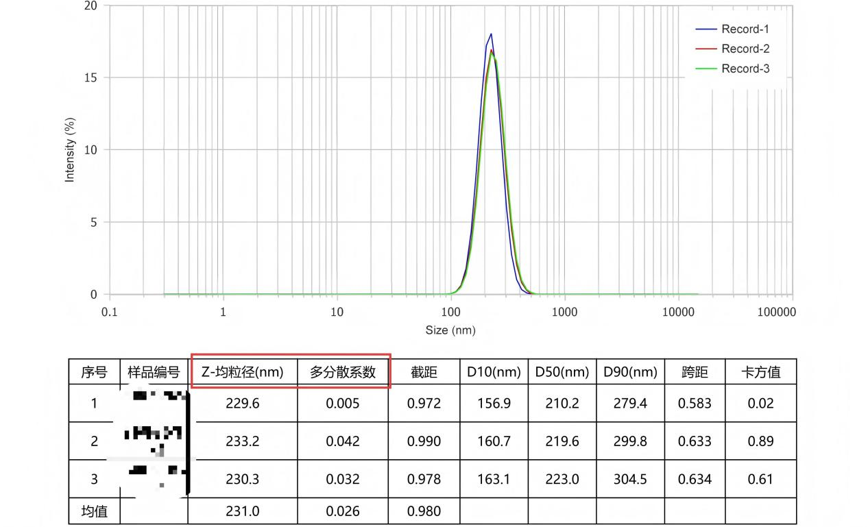This screenshot has height=527, width=868.
Task: Click the Z-均粒径(nm) column header
Action: coord(243,372)
